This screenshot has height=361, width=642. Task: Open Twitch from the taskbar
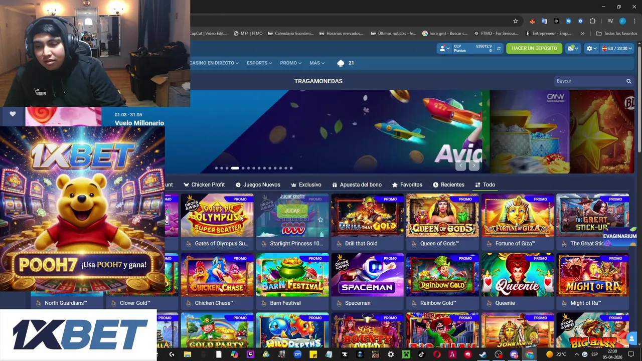pos(250,354)
